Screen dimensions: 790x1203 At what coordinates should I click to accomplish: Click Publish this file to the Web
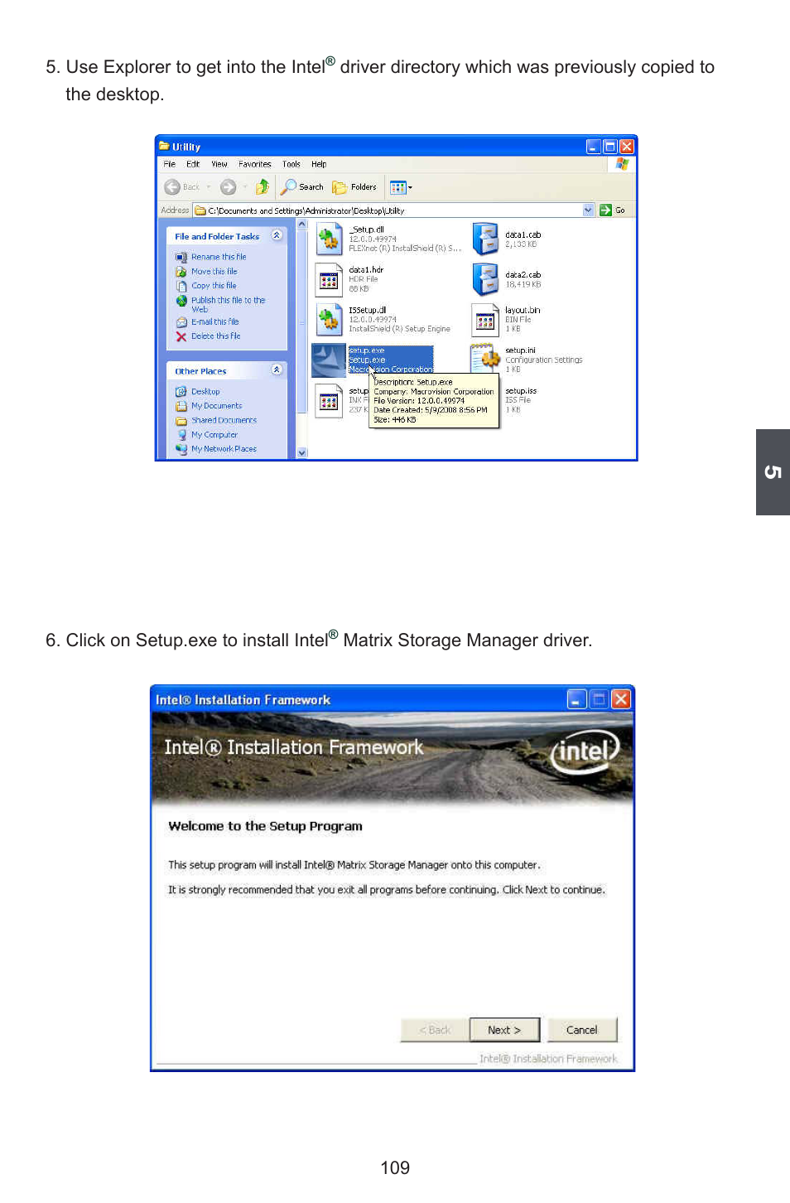click(229, 304)
